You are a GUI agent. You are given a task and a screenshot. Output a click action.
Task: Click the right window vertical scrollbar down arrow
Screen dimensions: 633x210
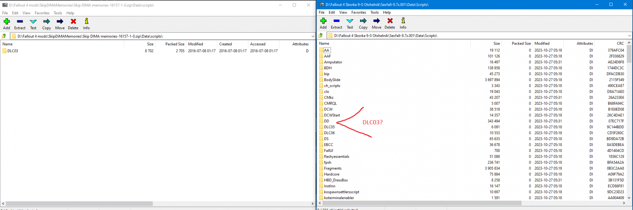tap(629, 198)
